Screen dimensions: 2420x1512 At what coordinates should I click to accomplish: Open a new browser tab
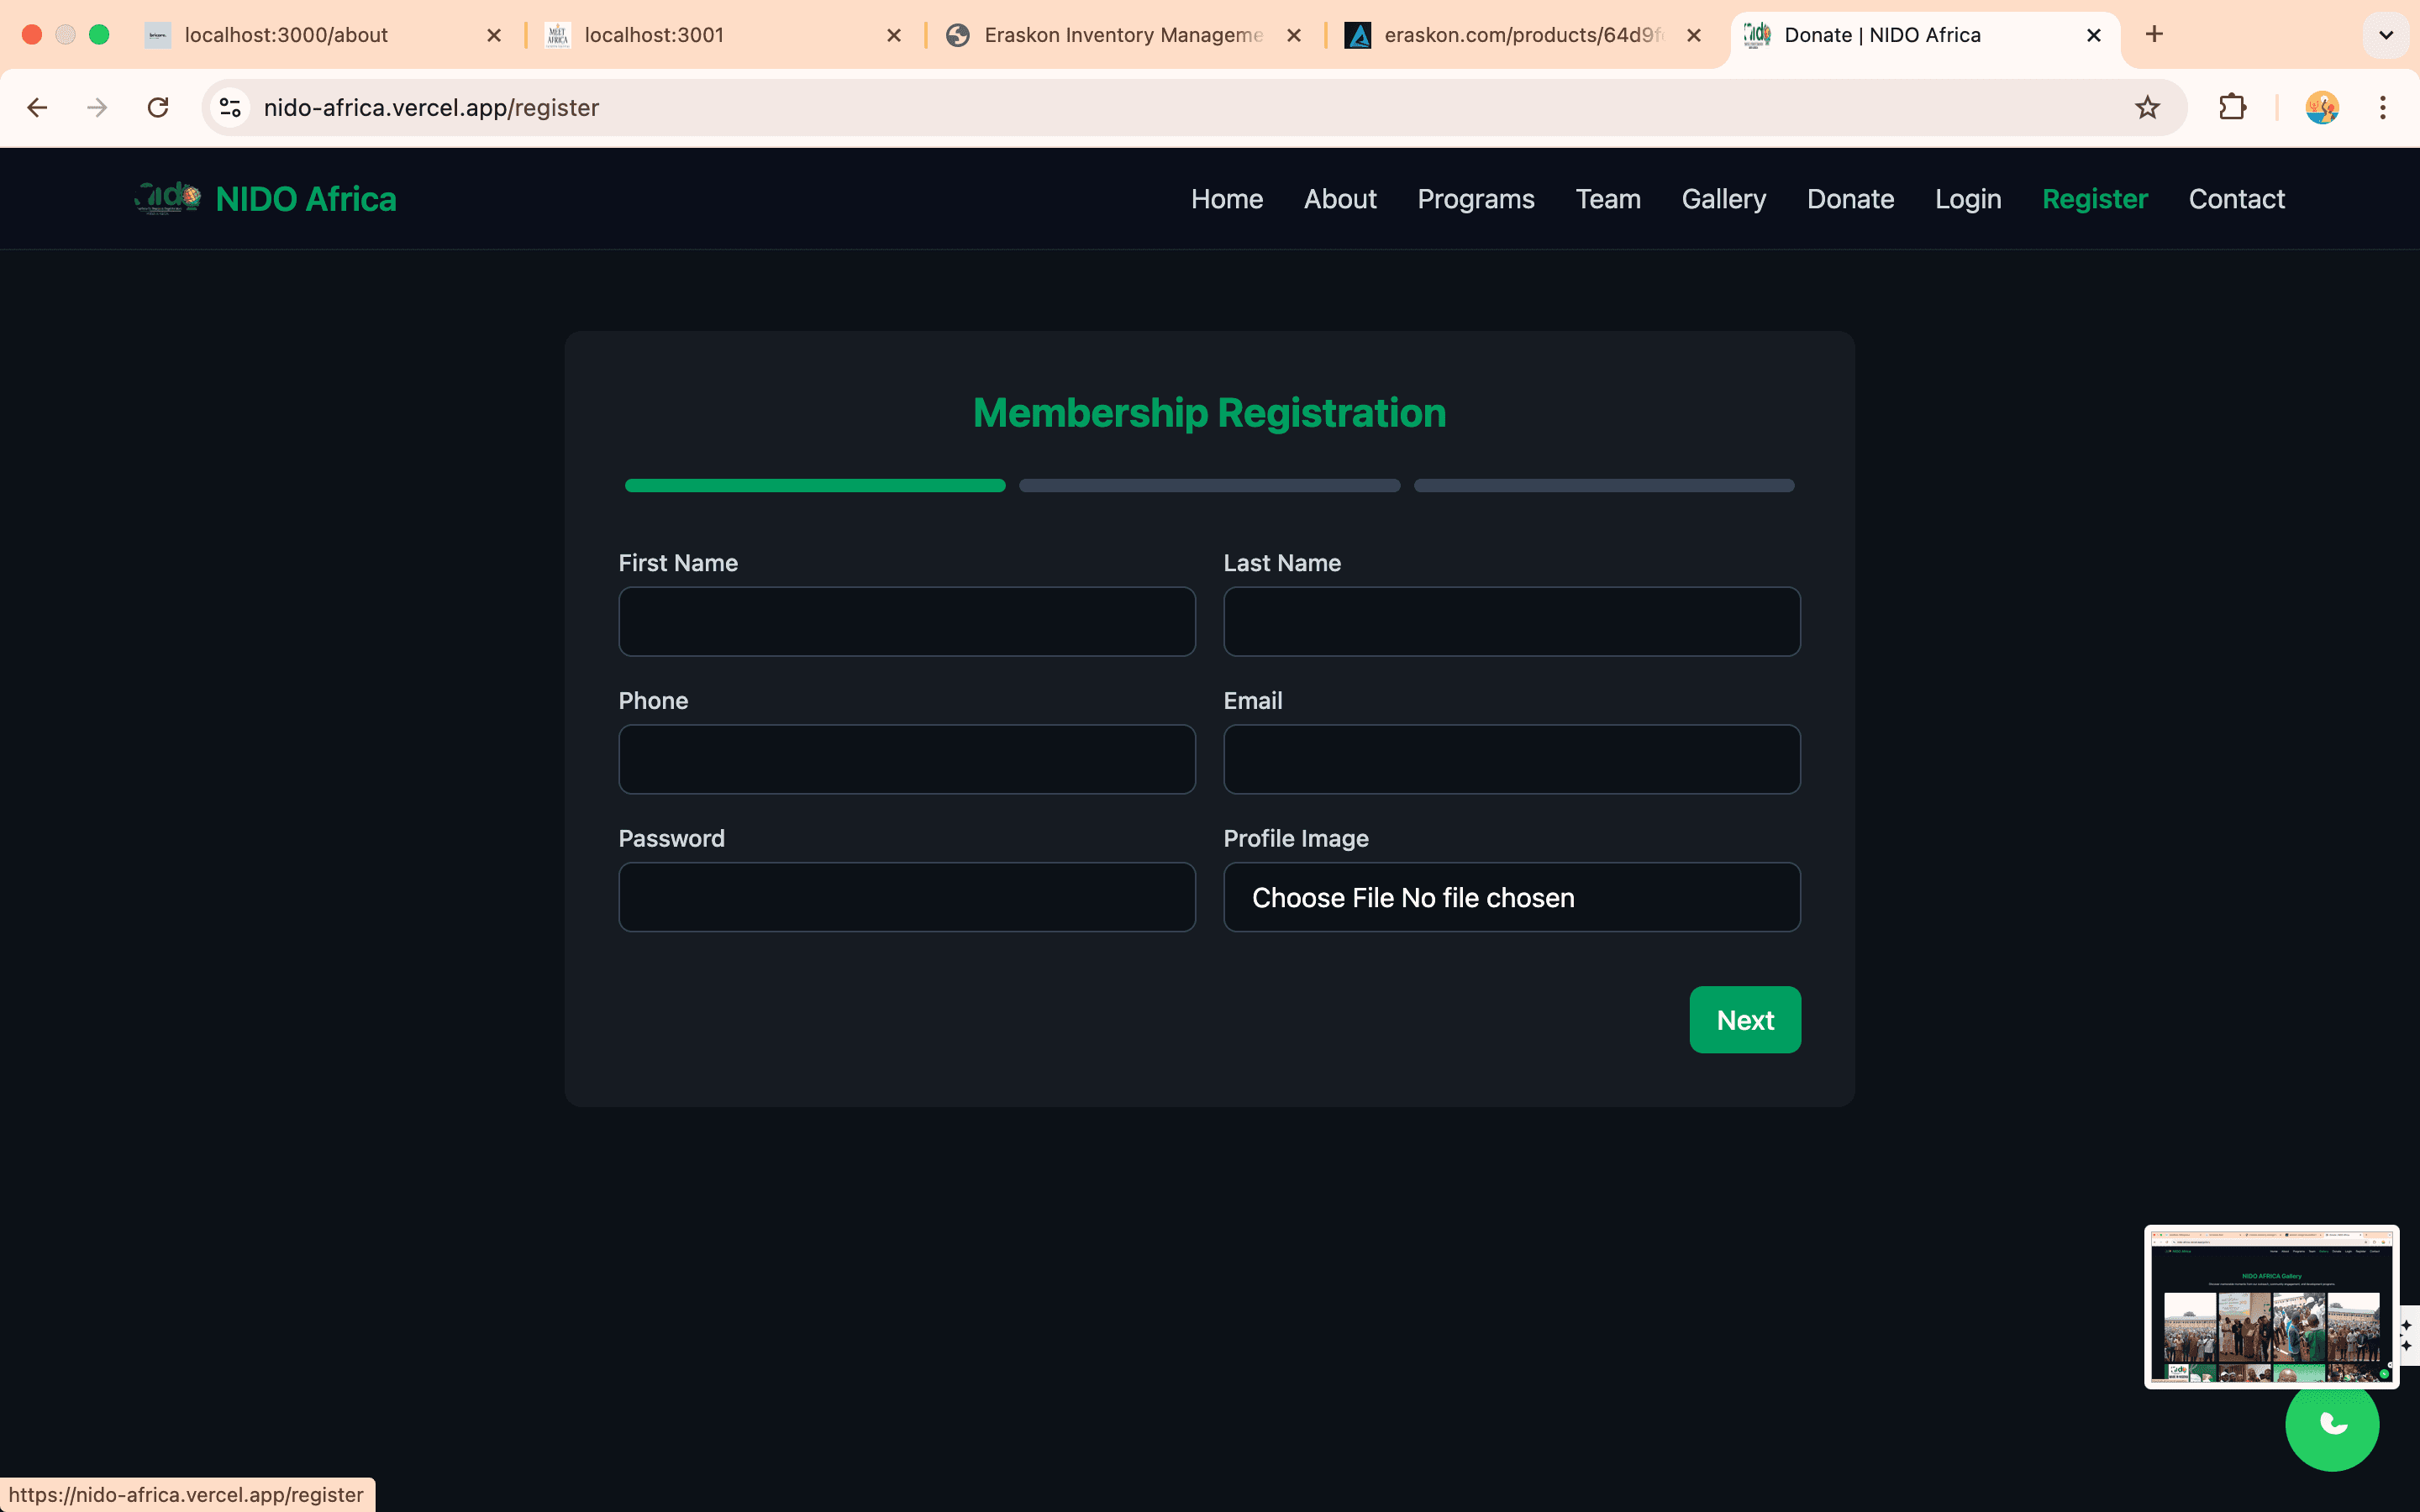coord(2154,35)
